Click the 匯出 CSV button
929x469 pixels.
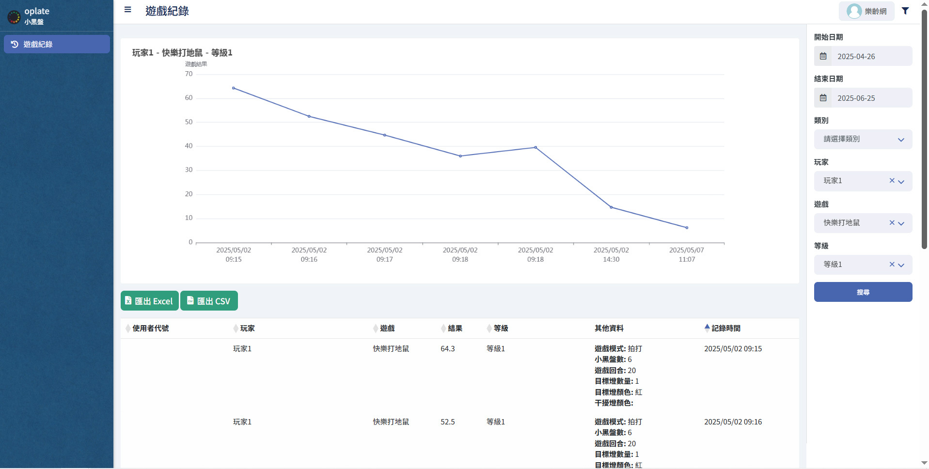(x=209, y=301)
